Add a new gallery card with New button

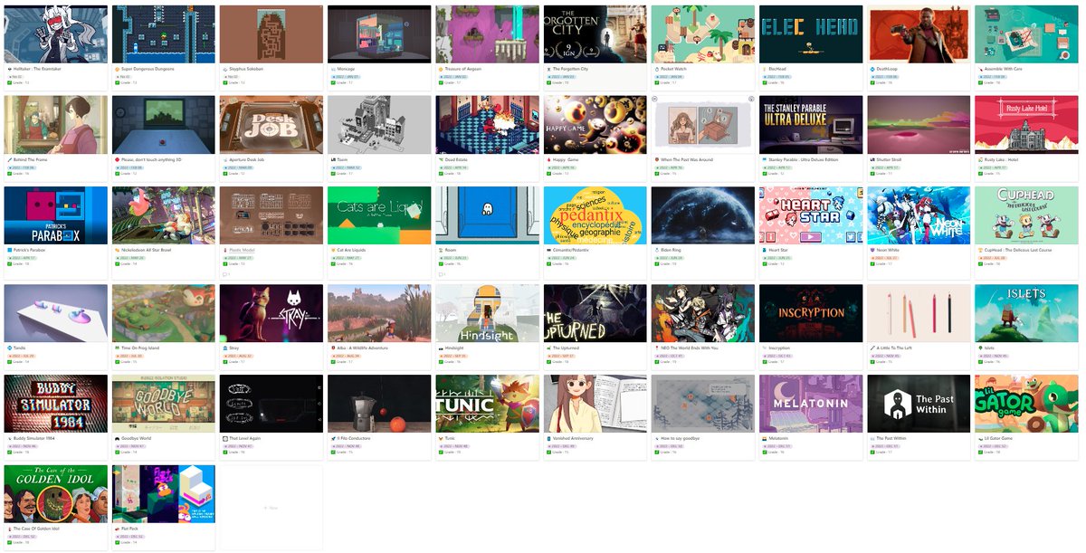point(270,508)
